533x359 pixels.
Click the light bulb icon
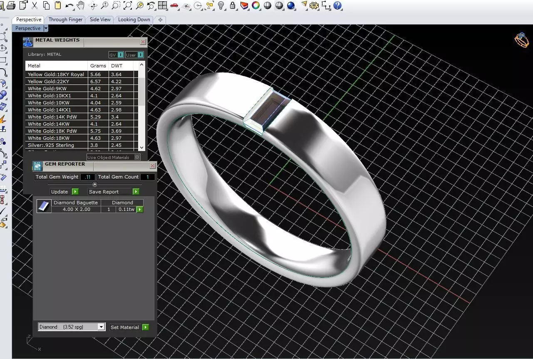(221, 5)
